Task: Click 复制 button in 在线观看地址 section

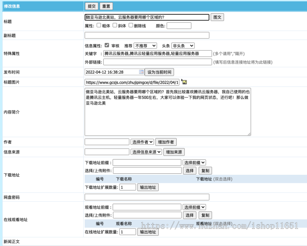Action: (x=205, y=215)
